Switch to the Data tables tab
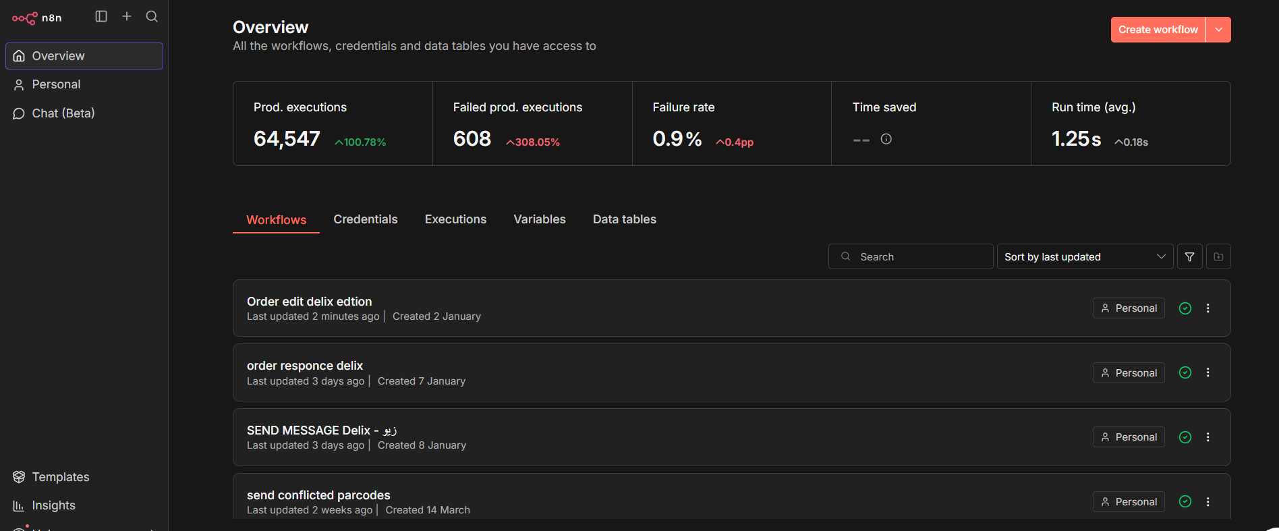 625,219
